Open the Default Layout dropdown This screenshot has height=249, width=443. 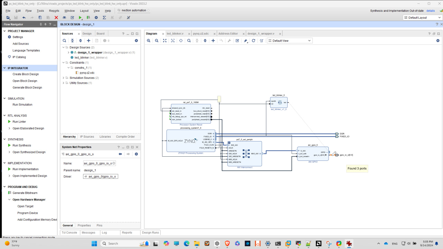[423, 18]
